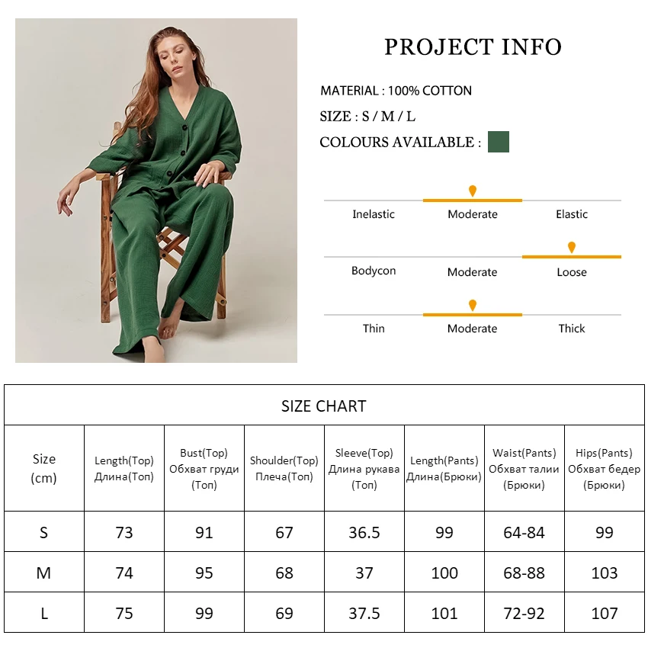Click the Bust(Top) column header

click(x=204, y=469)
